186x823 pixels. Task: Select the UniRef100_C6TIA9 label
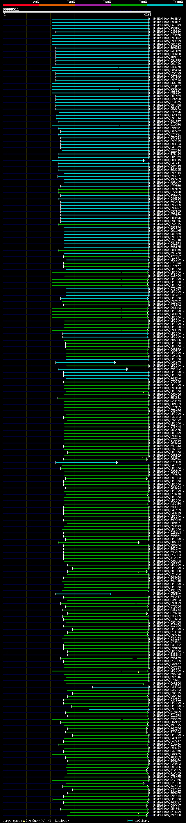[x=167, y=77]
